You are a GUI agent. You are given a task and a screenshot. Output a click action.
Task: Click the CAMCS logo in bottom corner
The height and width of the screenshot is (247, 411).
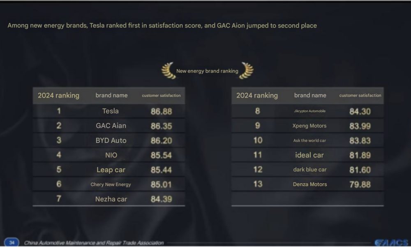pyautogui.click(x=391, y=242)
